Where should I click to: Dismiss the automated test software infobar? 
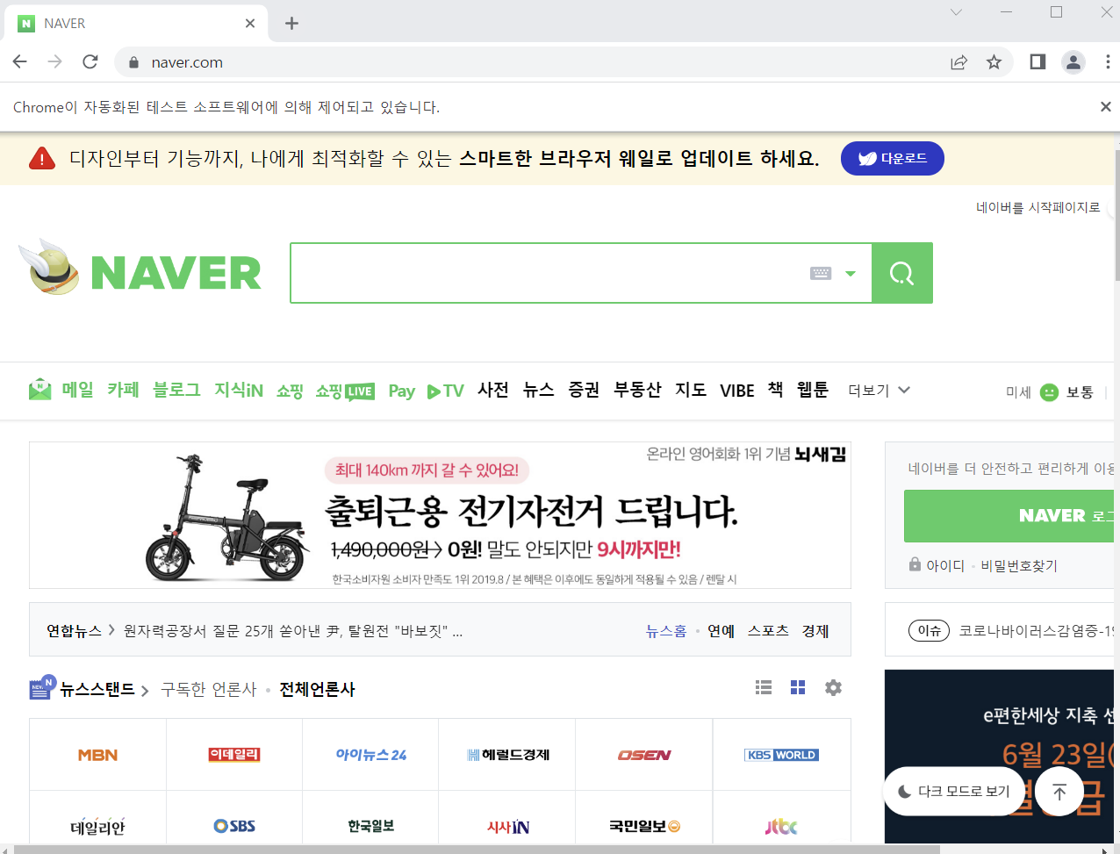(x=1105, y=106)
